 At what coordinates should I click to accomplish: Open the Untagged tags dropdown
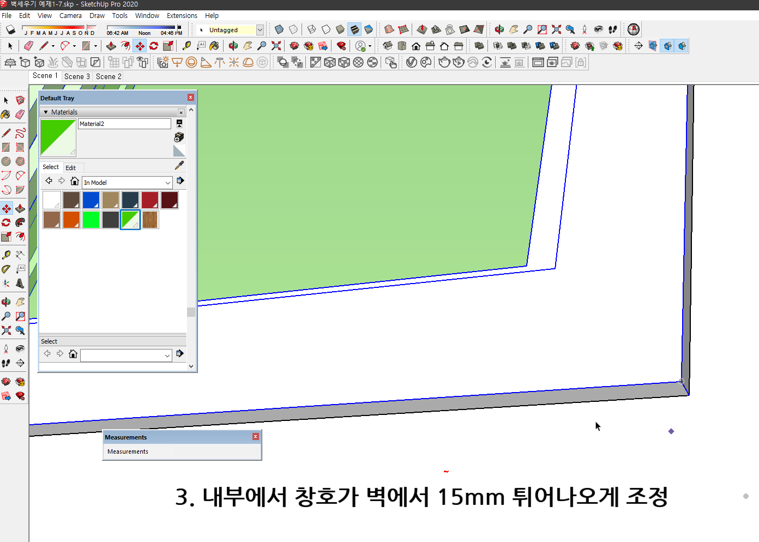pyautogui.click(x=260, y=29)
